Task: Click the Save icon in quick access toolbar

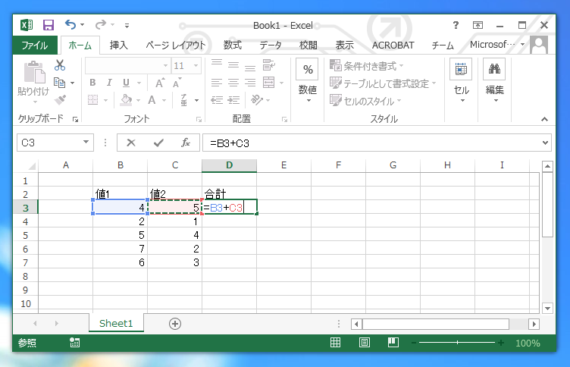Action: [x=49, y=25]
